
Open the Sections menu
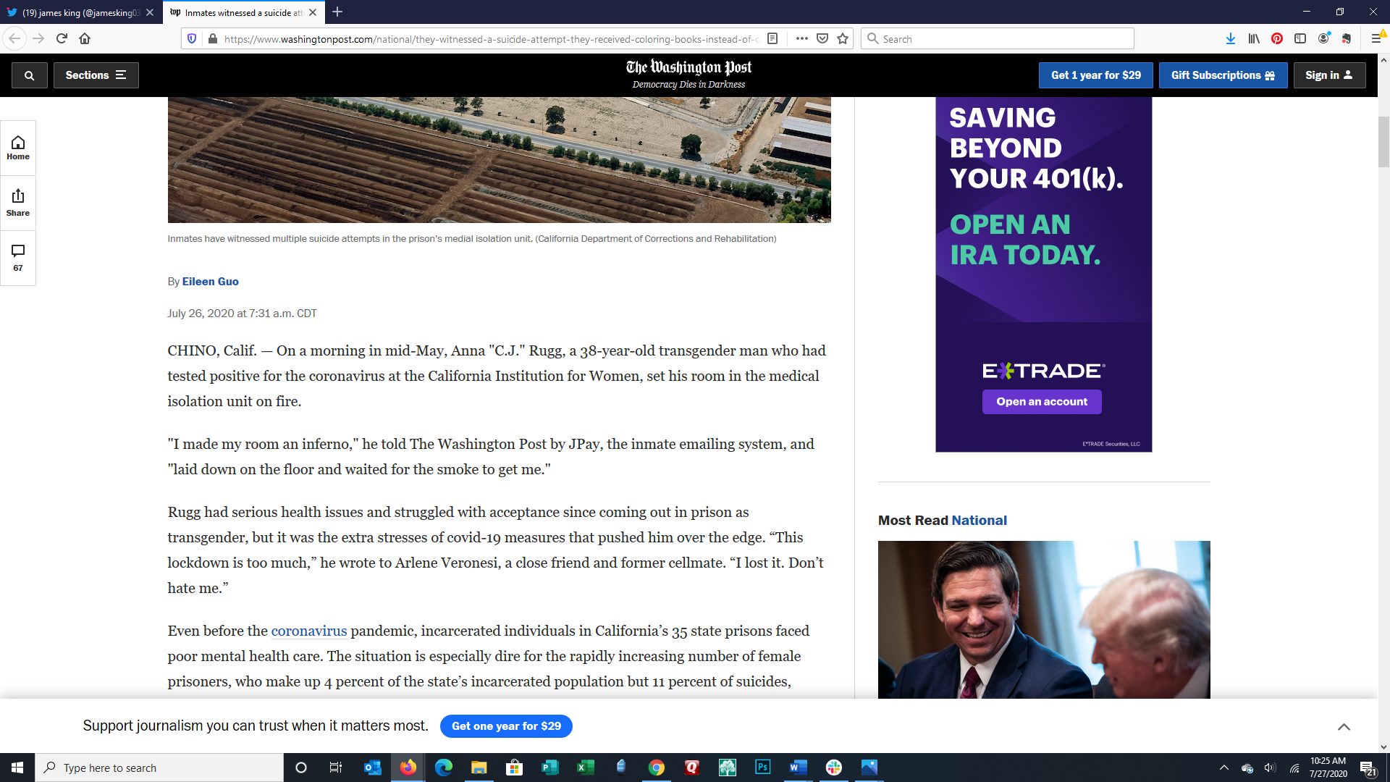pyautogui.click(x=96, y=75)
